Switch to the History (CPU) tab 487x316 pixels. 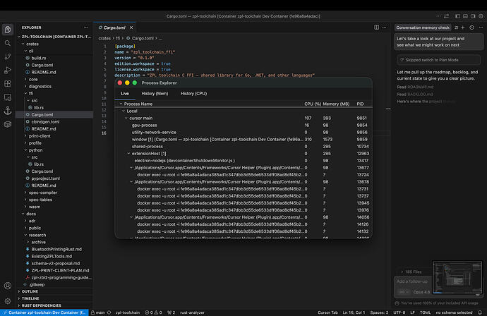193,93
